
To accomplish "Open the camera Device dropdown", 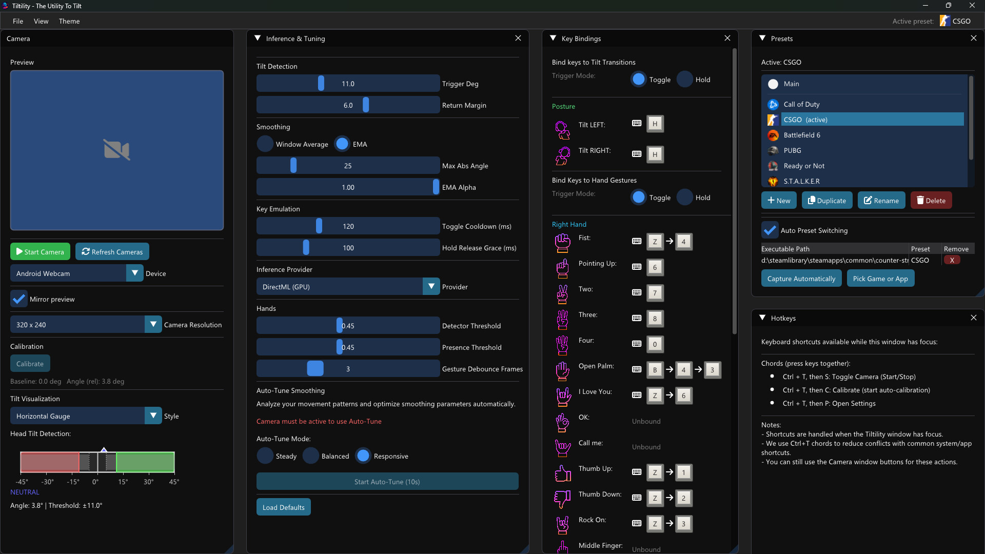I will [135, 273].
